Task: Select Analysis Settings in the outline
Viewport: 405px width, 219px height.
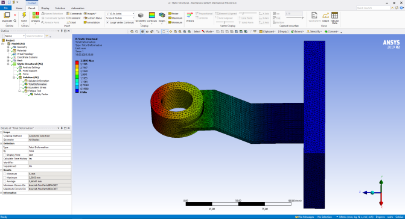Action: tap(31, 67)
